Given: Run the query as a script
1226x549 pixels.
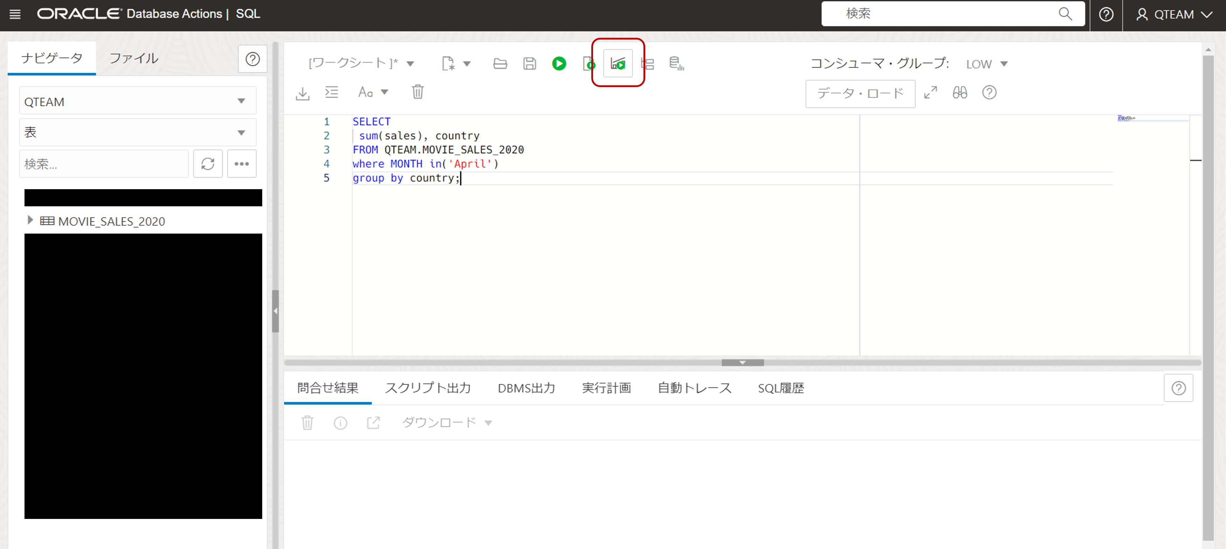Looking at the screenshot, I should (x=589, y=63).
